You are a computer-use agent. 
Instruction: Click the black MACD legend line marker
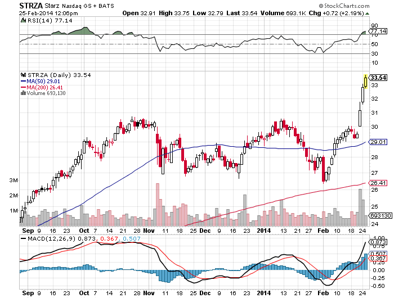pyautogui.click(x=24, y=238)
